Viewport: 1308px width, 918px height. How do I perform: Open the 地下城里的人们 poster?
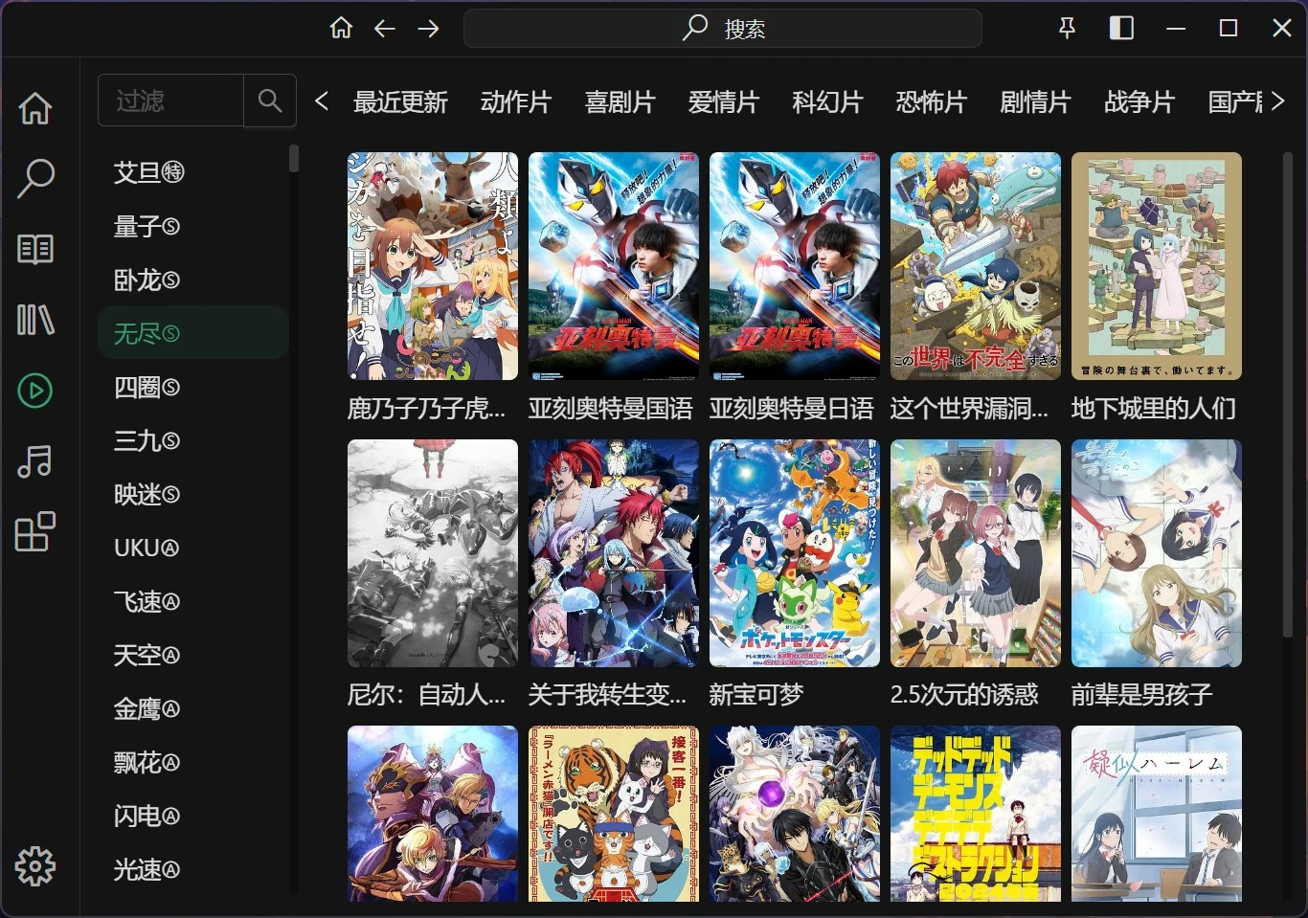pos(1157,266)
